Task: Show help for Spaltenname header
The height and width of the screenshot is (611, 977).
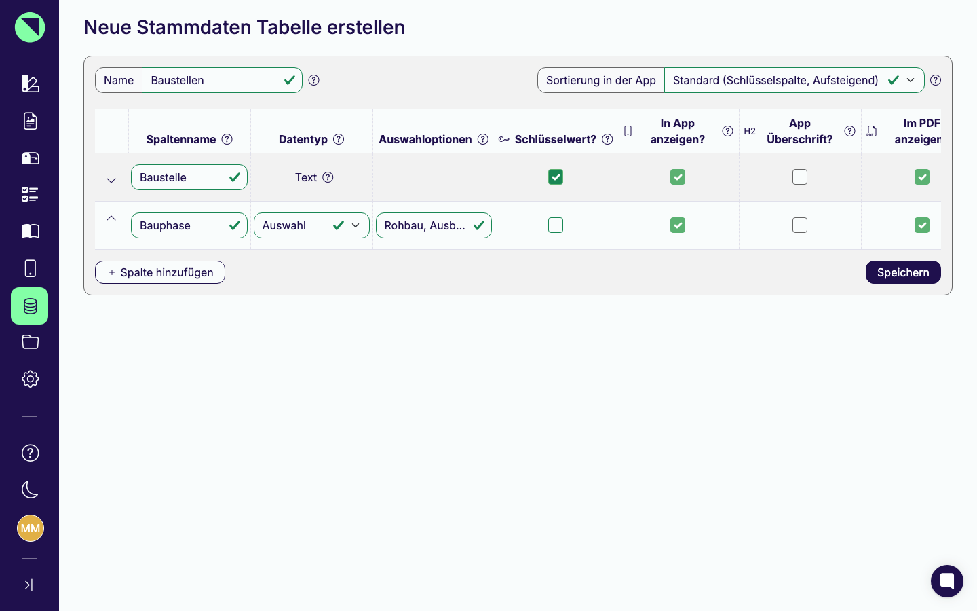Action: [227, 139]
